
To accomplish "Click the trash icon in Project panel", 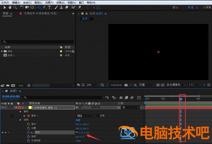I will pyautogui.click(x=29, y=85).
